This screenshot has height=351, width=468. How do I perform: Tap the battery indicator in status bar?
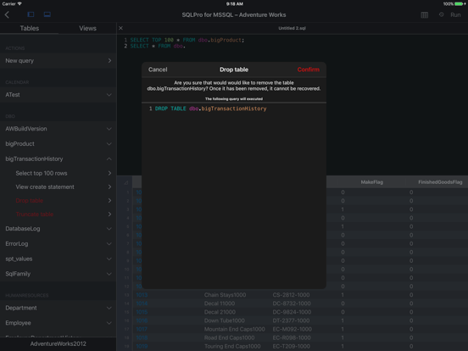click(x=459, y=4)
